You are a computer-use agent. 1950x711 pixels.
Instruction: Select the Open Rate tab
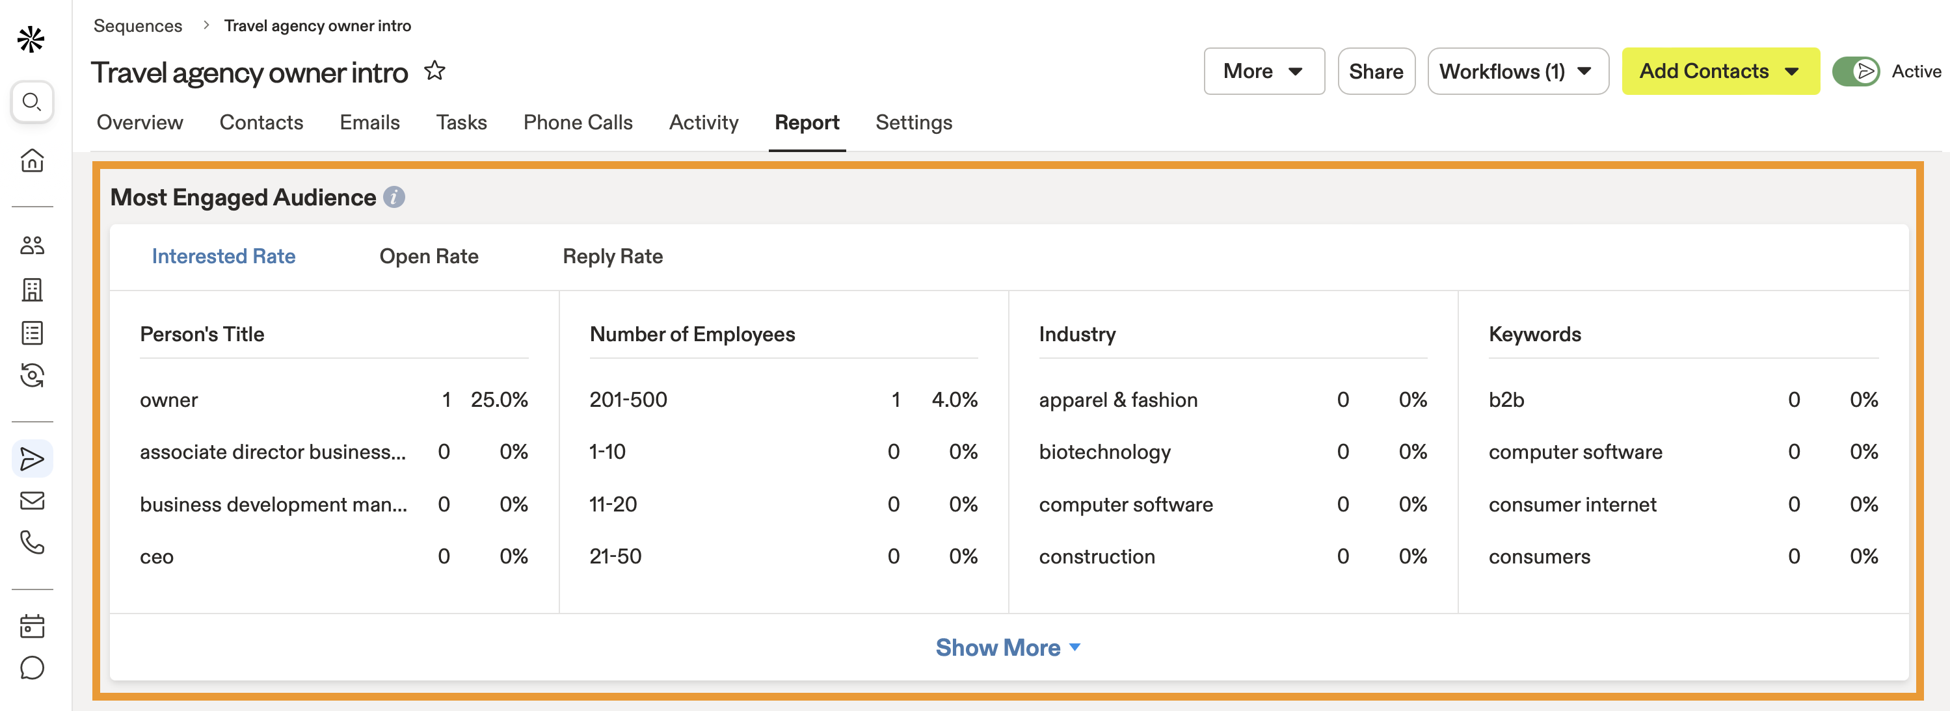[429, 257]
